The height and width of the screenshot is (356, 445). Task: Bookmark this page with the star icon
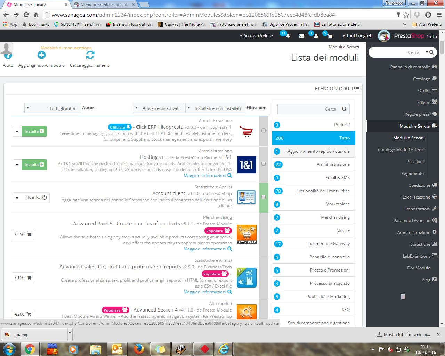(x=406, y=15)
